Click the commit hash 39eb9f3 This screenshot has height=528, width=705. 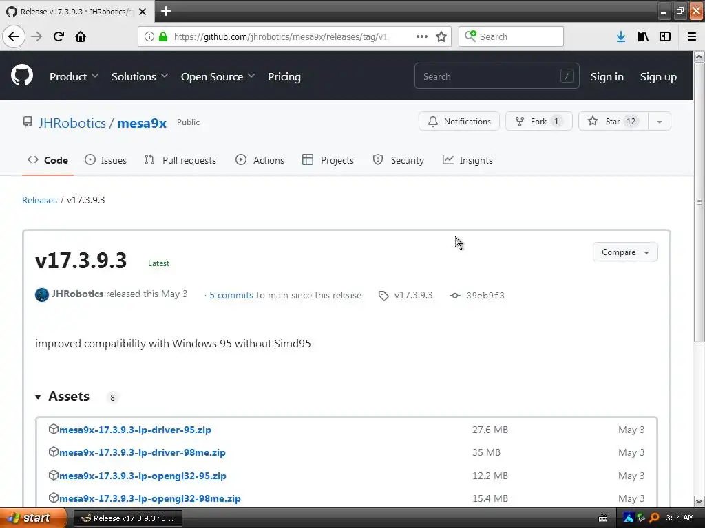point(485,296)
